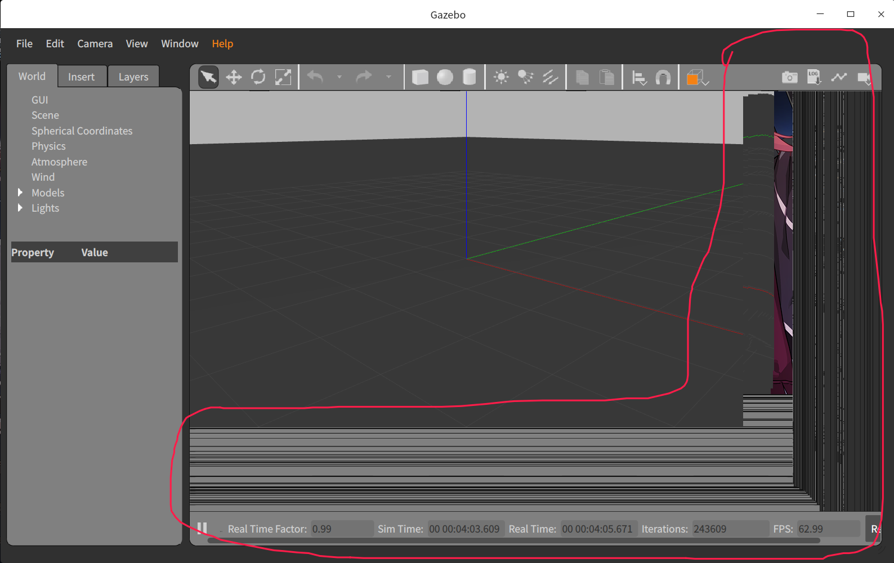
Task: Select the Models tree label
Action: click(x=48, y=193)
